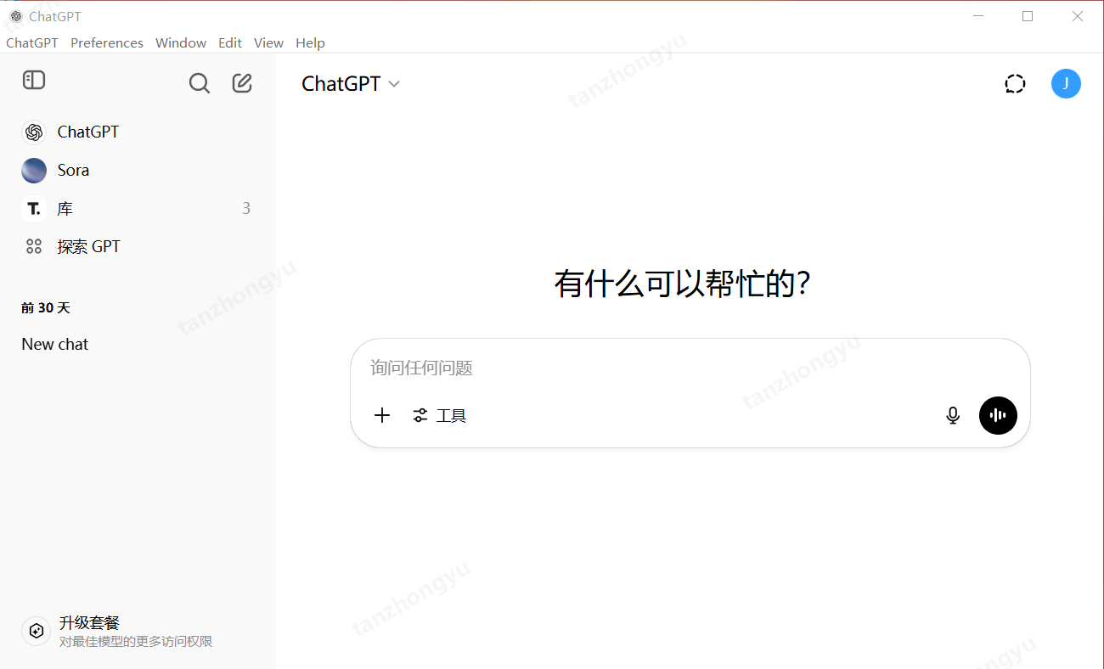Open the Edit menu
The image size is (1104, 669).
[x=230, y=42]
